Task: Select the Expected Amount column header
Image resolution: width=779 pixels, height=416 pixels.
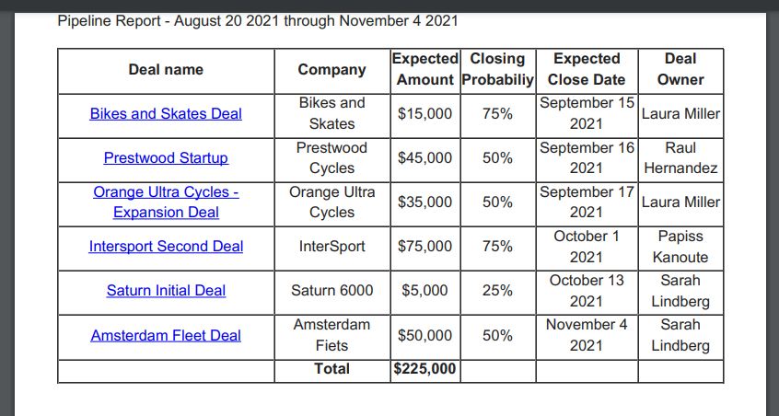Action: (x=424, y=70)
